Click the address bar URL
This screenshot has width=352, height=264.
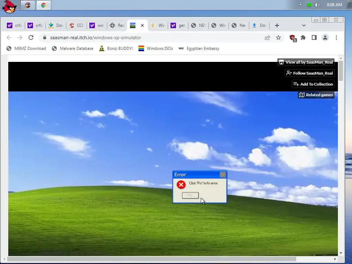pyautogui.click(x=96, y=37)
